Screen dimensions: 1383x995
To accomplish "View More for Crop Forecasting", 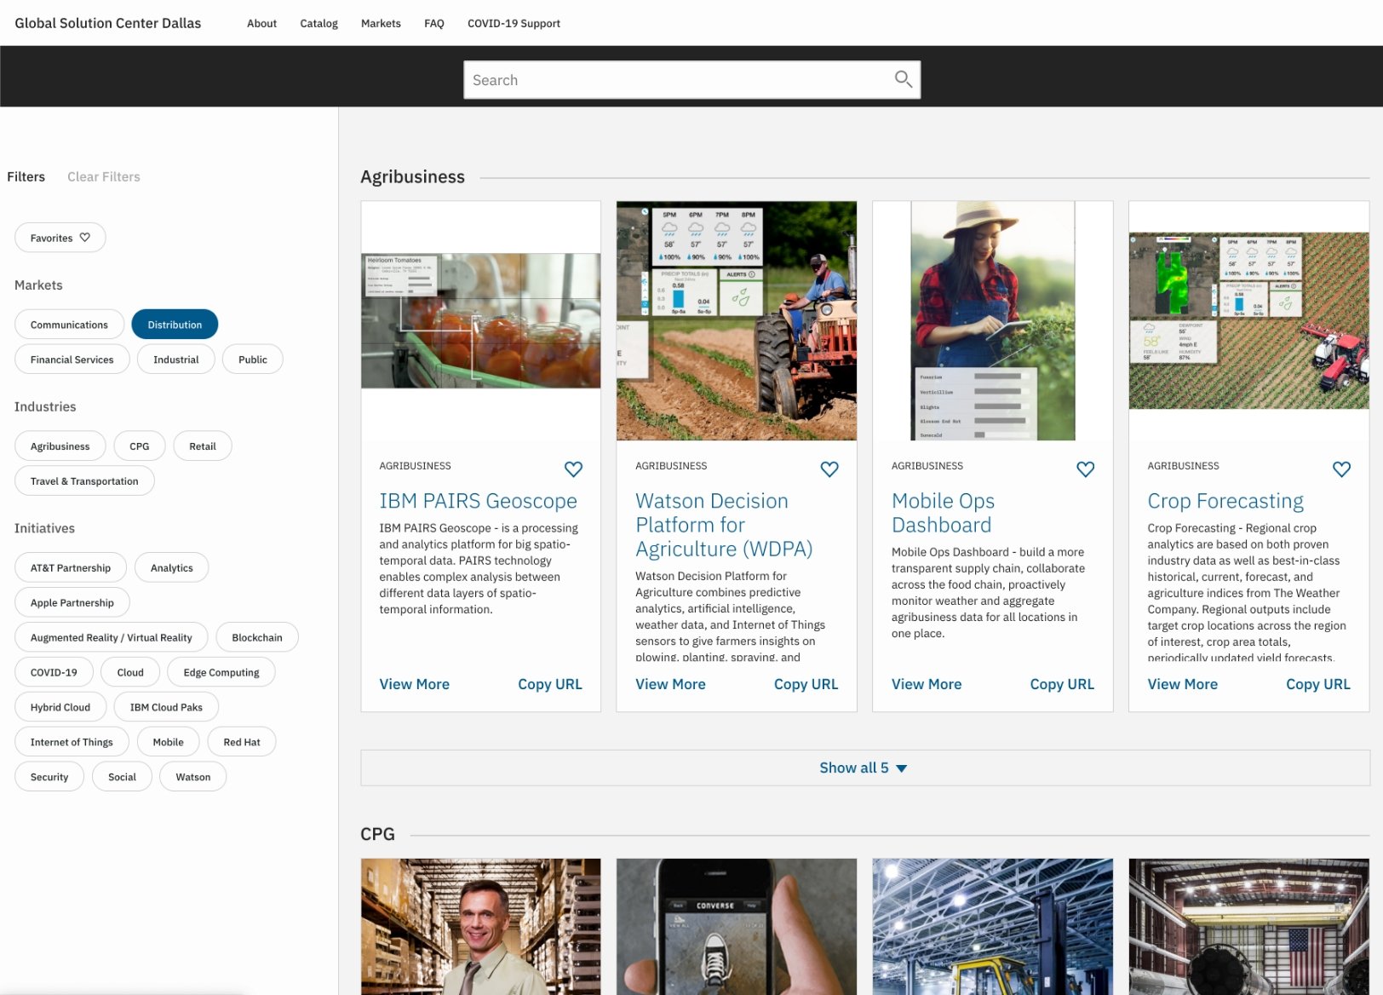I will (x=1183, y=685).
